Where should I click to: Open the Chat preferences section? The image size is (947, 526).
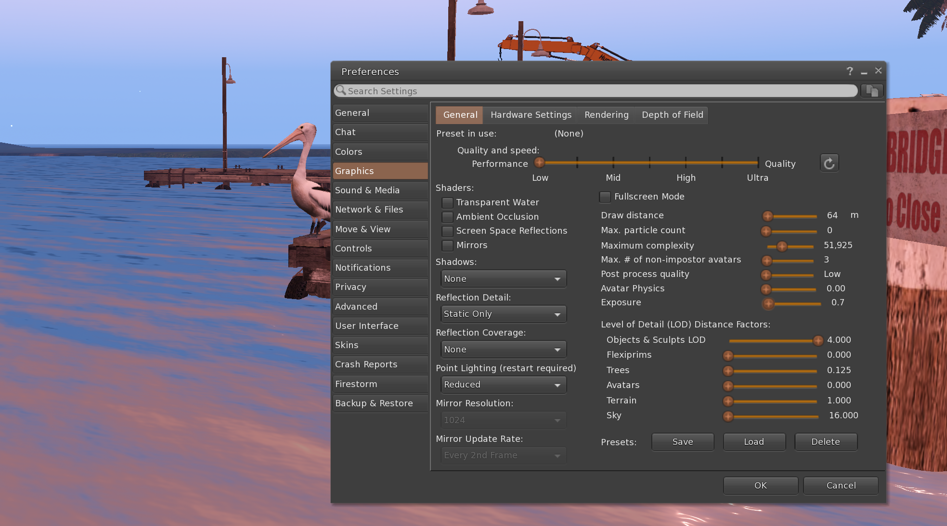380,132
